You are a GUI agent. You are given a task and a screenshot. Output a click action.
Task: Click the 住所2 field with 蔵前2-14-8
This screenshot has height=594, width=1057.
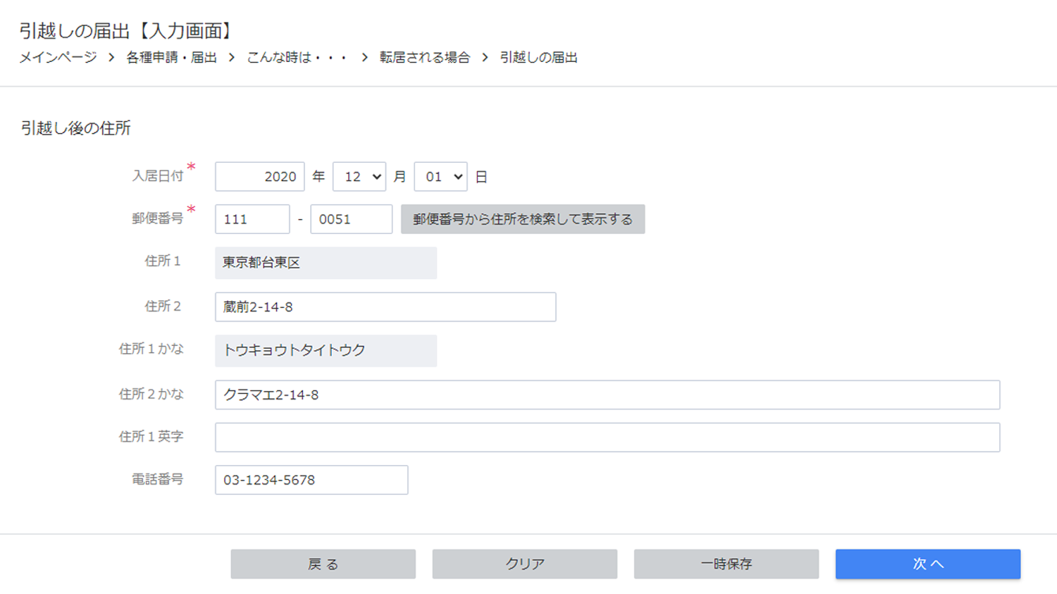click(x=385, y=307)
